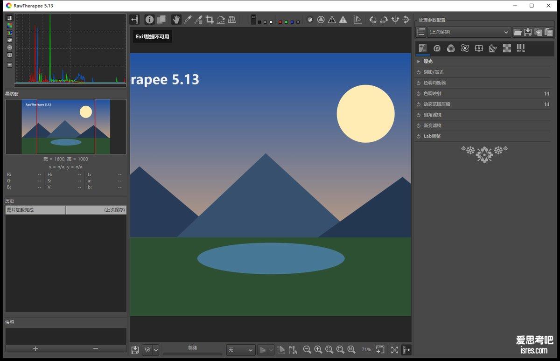This screenshot has width=560, height=361.
Task: Select the perspective correction tool
Action: (x=232, y=20)
